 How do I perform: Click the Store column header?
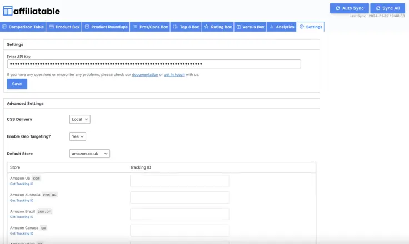click(x=15, y=167)
